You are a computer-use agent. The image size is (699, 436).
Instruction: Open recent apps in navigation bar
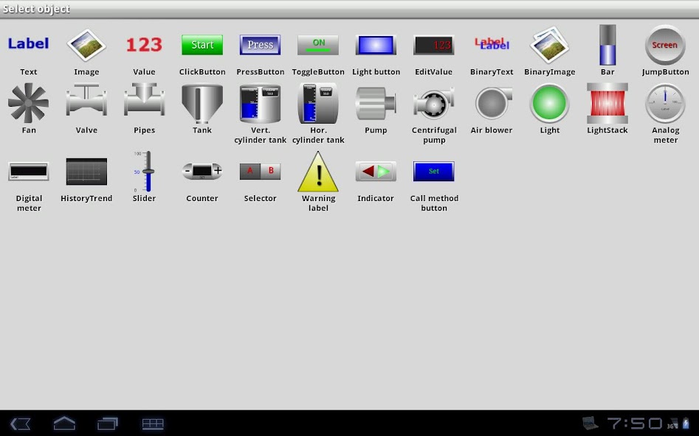tap(108, 423)
